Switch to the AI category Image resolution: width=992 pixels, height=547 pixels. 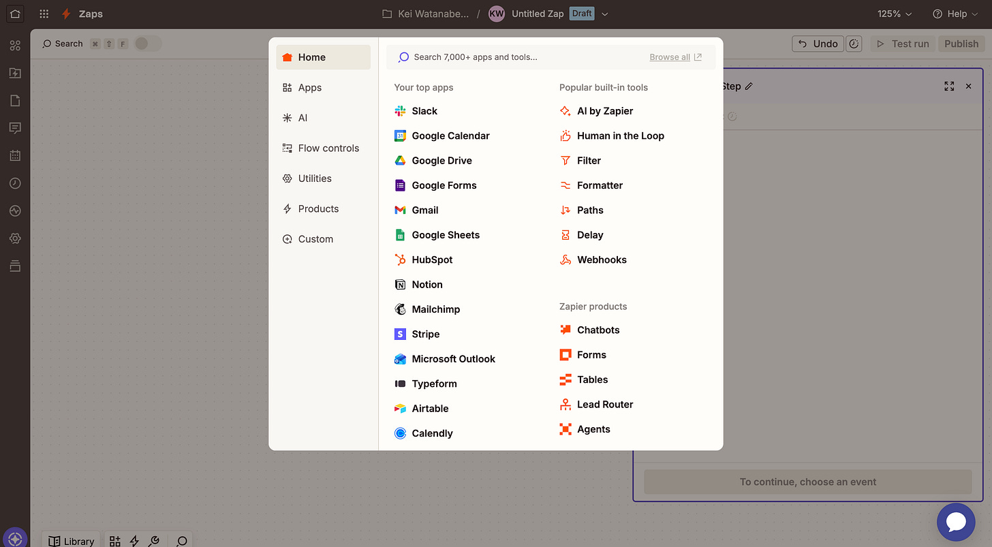(323, 118)
